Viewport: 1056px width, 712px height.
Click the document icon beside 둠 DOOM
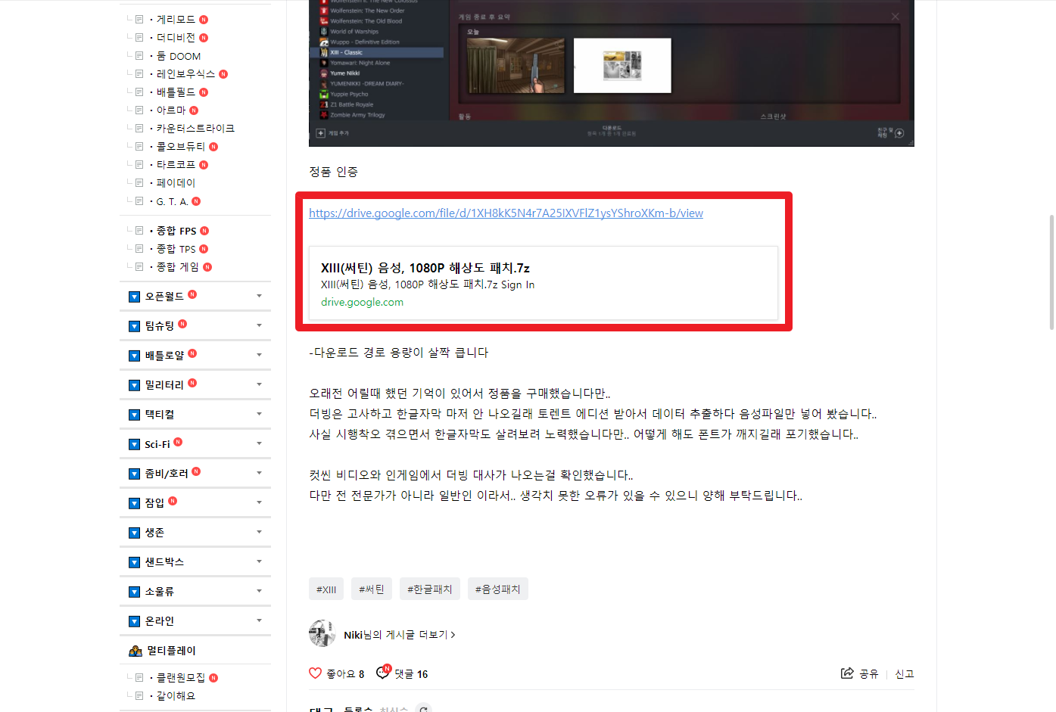pos(139,56)
